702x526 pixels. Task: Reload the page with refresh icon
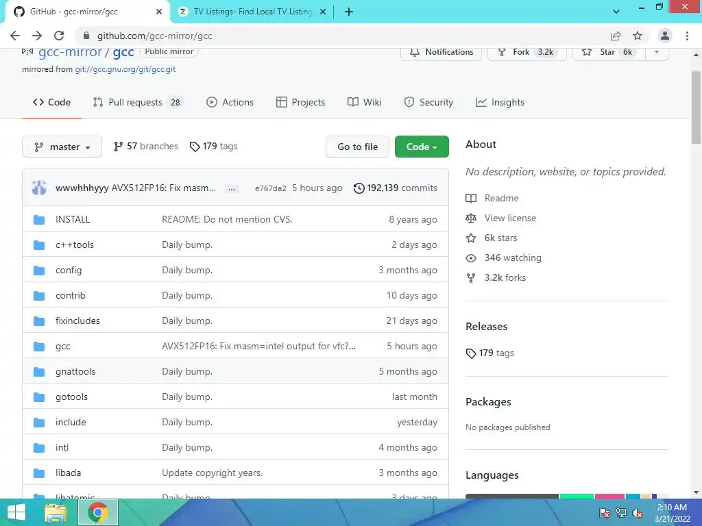(59, 36)
